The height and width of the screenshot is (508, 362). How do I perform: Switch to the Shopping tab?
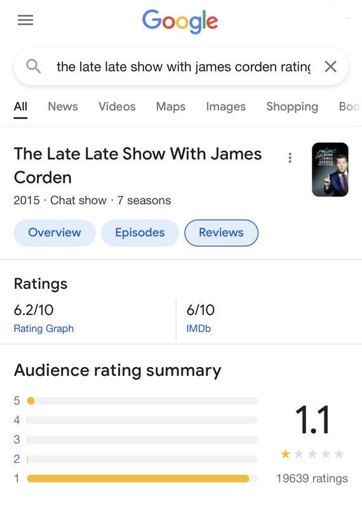[292, 107]
